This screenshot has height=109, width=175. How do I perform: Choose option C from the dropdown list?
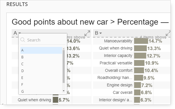point(41,64)
